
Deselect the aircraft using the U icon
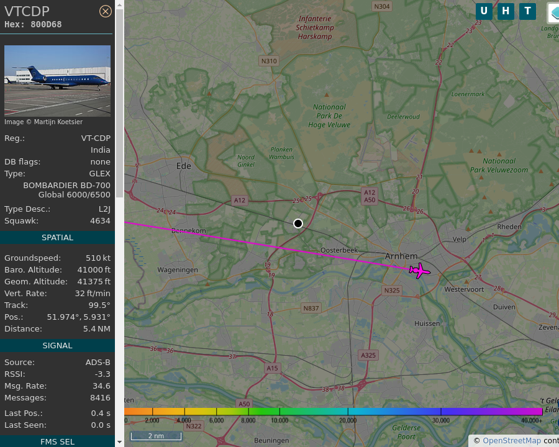(x=484, y=11)
